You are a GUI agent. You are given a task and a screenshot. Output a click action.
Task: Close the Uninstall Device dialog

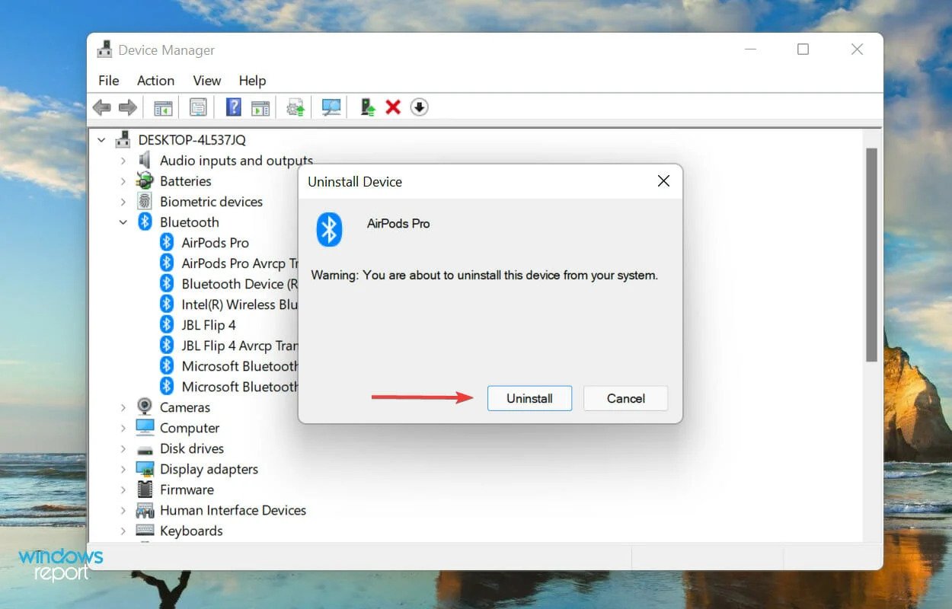point(663,181)
